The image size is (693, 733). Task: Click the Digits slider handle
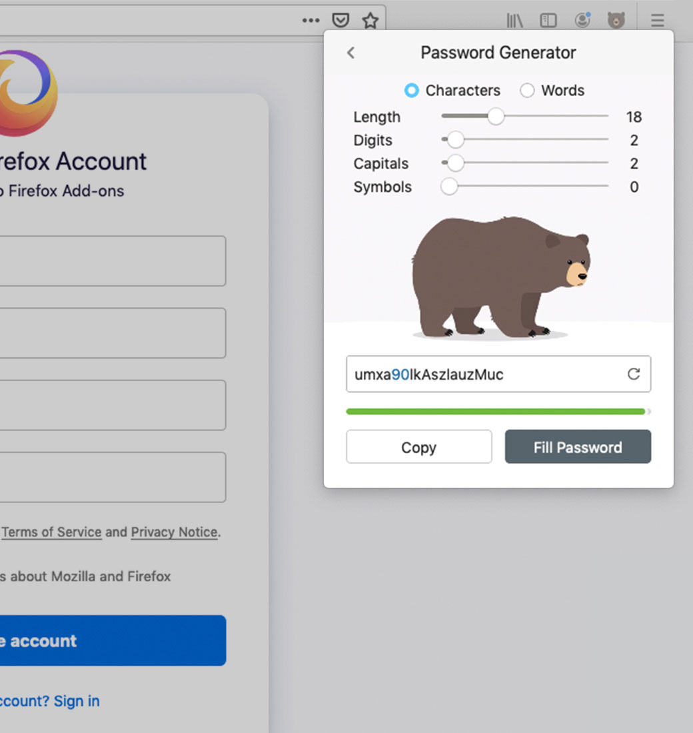[x=455, y=140]
